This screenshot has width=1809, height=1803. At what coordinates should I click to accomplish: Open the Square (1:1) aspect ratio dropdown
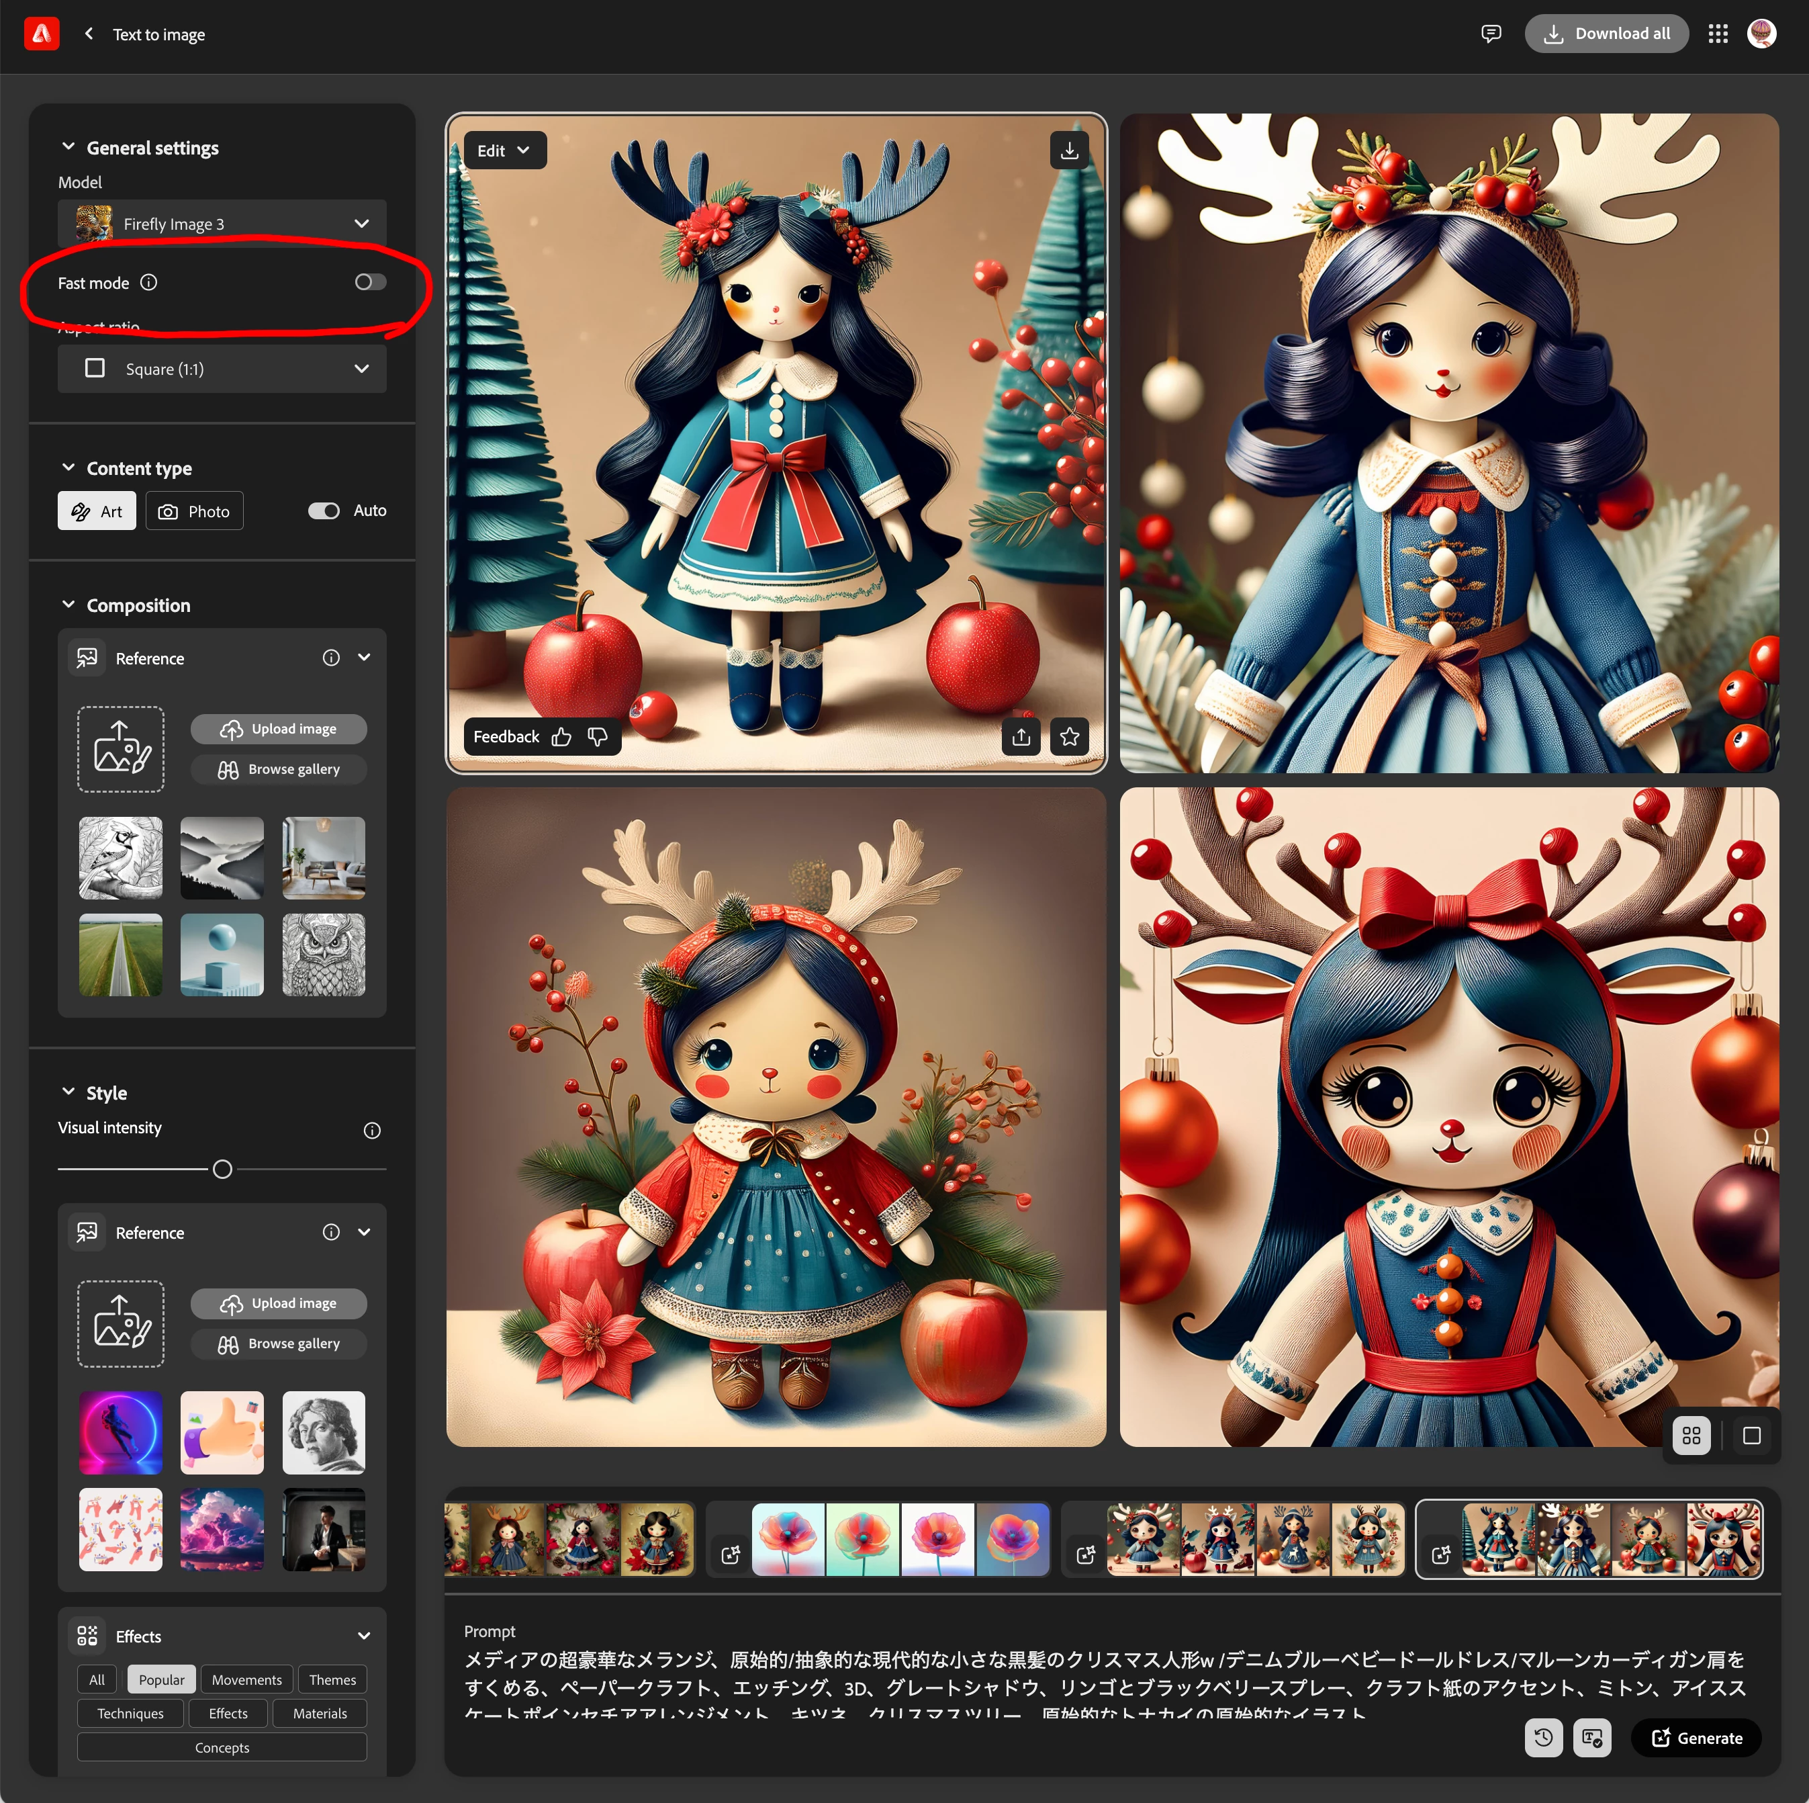point(222,369)
